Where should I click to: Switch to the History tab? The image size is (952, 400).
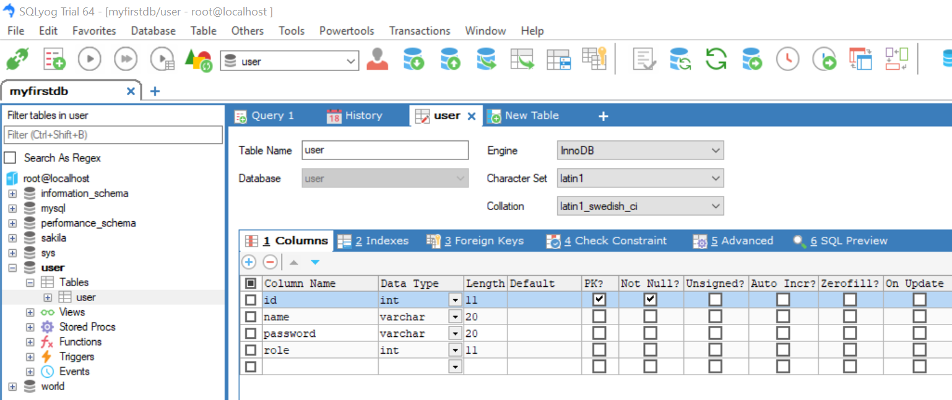[x=355, y=116]
